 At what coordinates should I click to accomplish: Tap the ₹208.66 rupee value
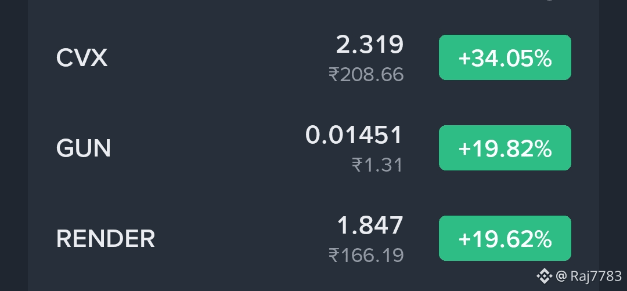click(x=366, y=74)
